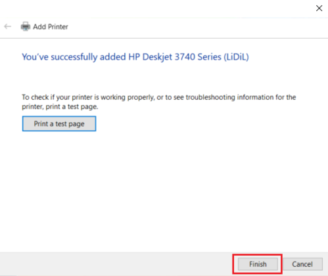This screenshot has width=328, height=276.
Task: Click the test page instruction paragraph
Action: coord(159,102)
